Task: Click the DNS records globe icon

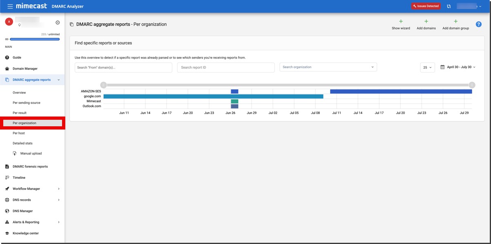Action: (7, 200)
